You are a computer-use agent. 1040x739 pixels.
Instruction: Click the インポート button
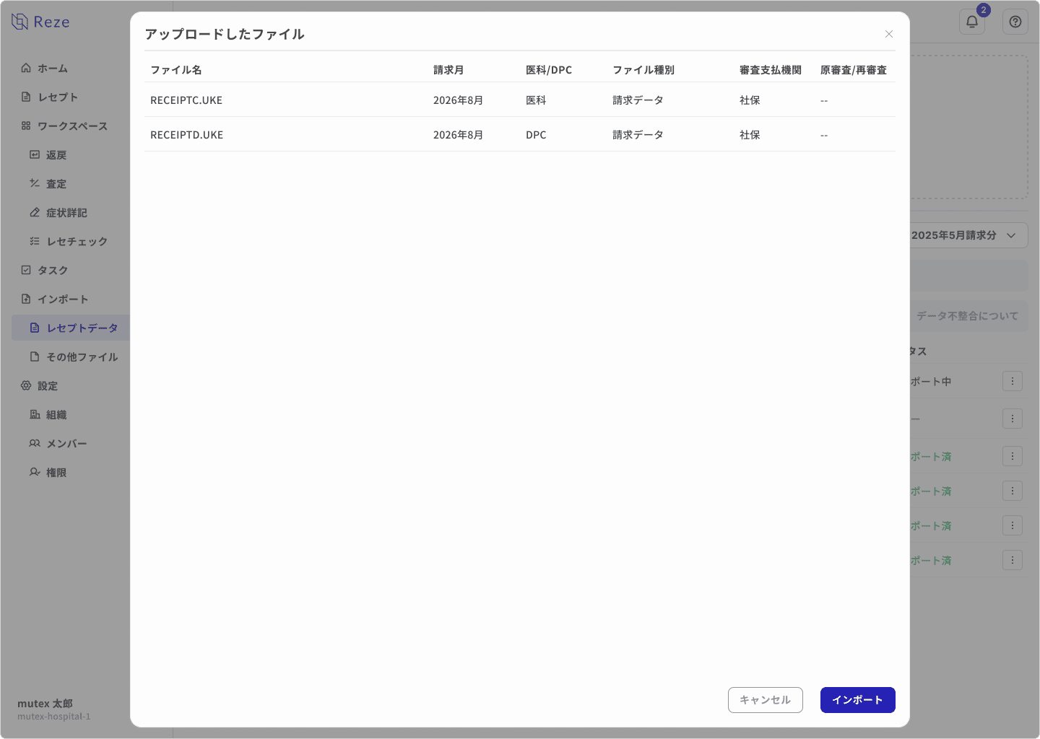858,699
